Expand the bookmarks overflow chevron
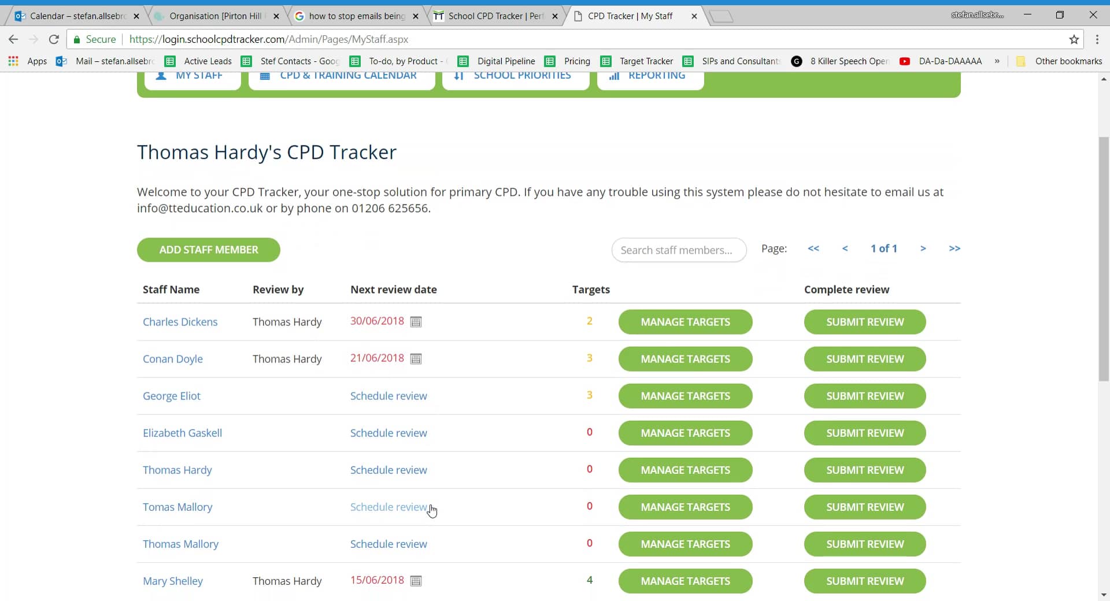 [x=997, y=61]
